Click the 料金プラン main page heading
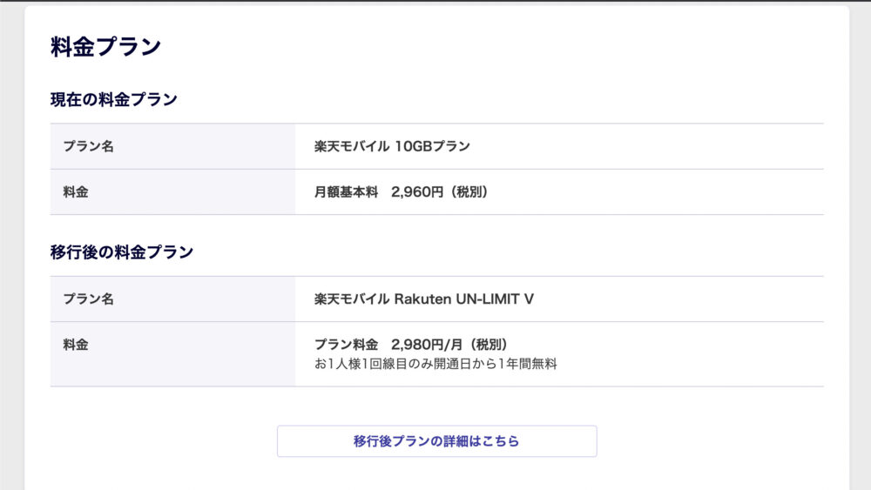 click(105, 47)
